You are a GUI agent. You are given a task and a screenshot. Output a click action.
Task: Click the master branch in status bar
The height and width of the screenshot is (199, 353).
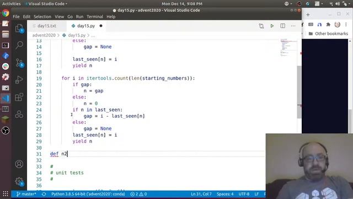tap(26, 194)
